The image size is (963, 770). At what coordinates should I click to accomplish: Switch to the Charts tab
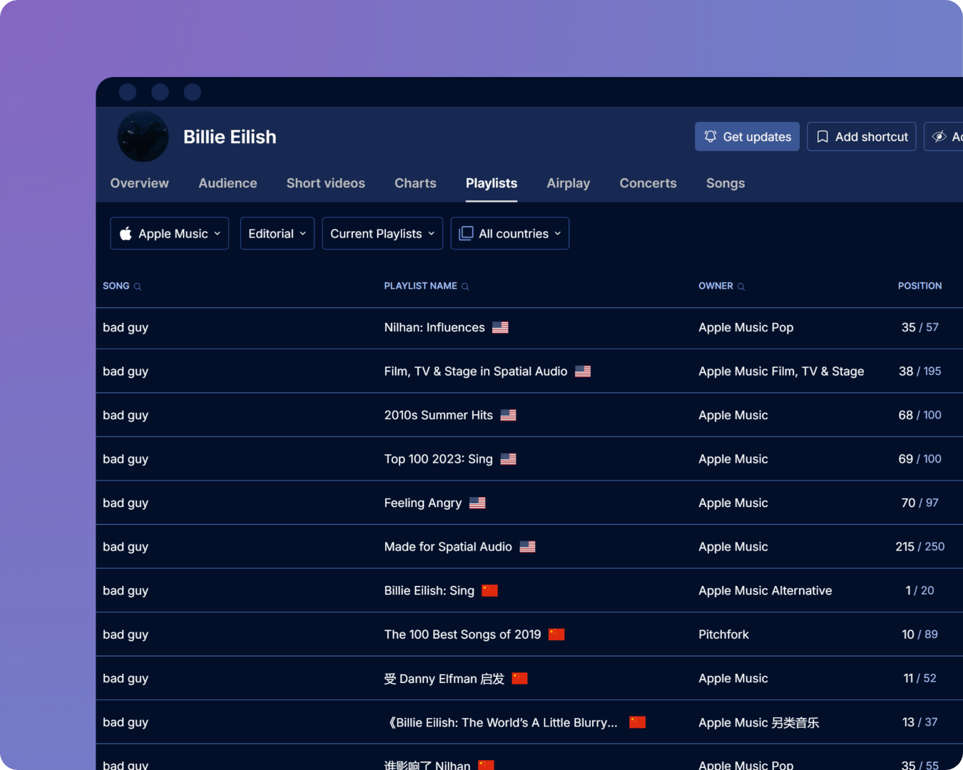tap(415, 183)
